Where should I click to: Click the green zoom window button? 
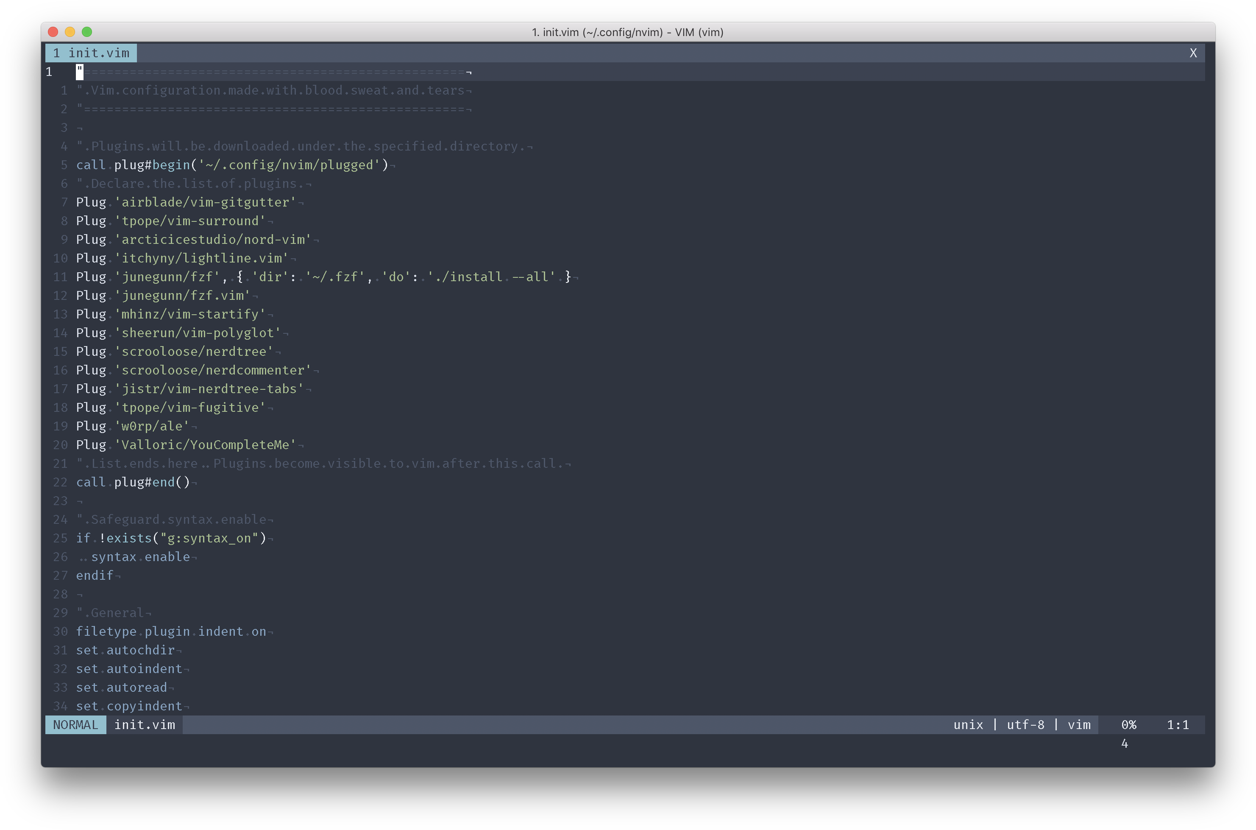(x=87, y=32)
